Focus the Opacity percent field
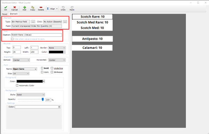This screenshot has width=209, height=134. coord(48,100)
